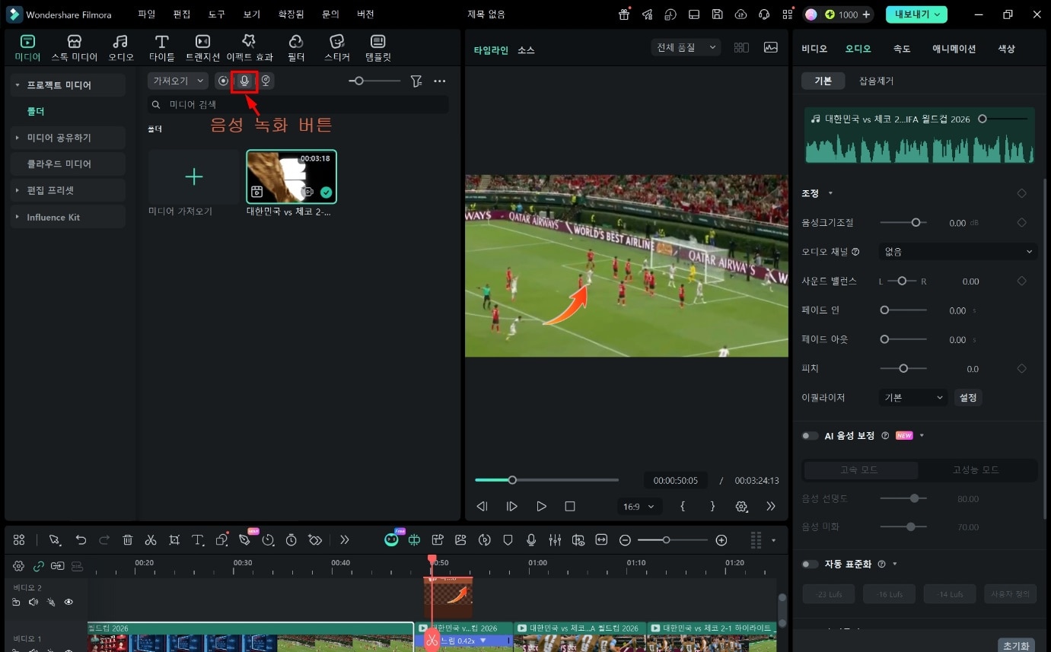Toggle keyframe diamond for 음성크기조절
The height and width of the screenshot is (652, 1051).
click(x=1022, y=223)
